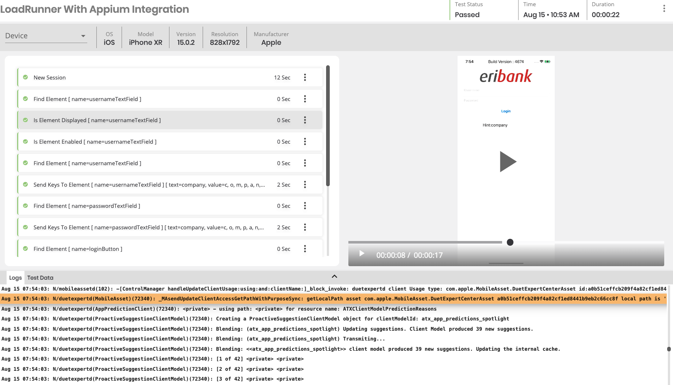Click the highlighted MAsendUpdateClientAccessGetPath log line
The image size is (673, 385).
(x=333, y=299)
